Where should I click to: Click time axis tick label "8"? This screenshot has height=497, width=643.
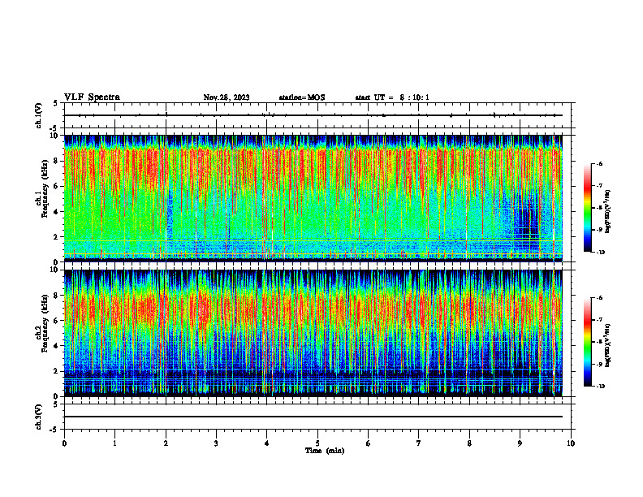(x=469, y=443)
